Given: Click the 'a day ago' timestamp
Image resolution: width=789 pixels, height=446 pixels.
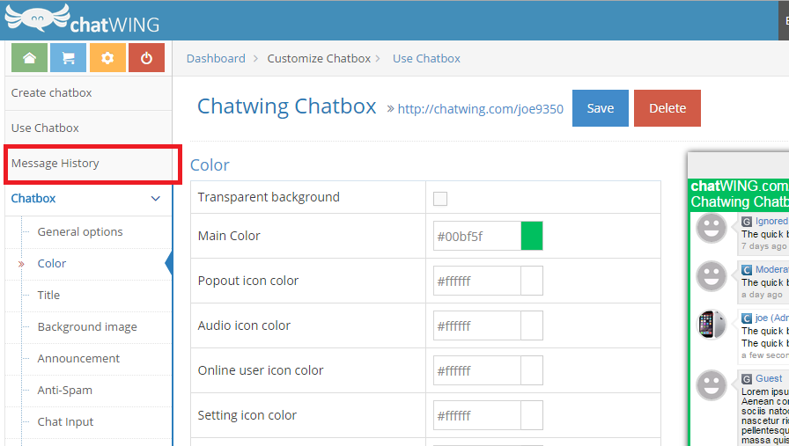Looking at the screenshot, I should (762, 295).
